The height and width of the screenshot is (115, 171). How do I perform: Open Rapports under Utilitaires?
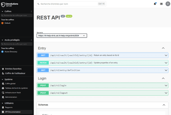coord(9,108)
